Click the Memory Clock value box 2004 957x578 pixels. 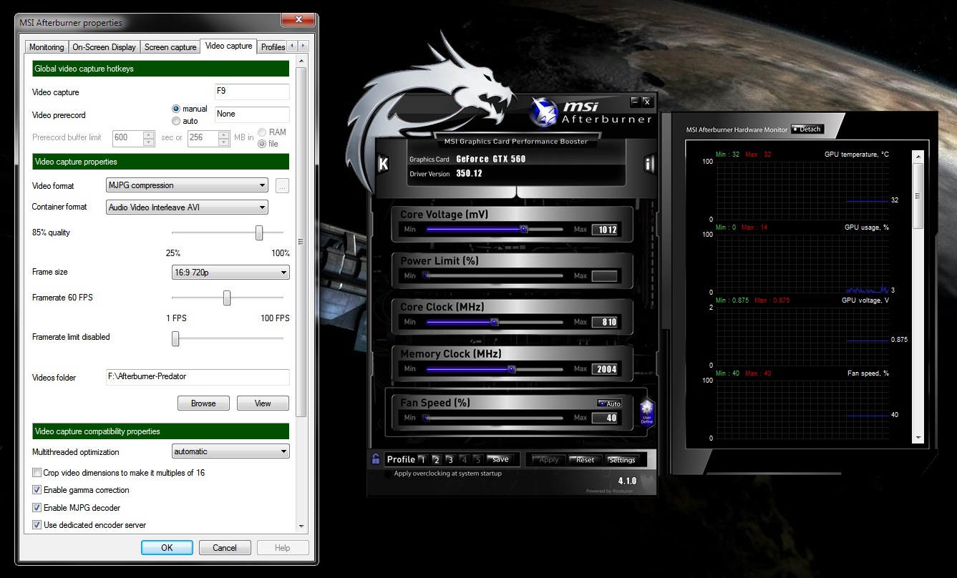[604, 369]
